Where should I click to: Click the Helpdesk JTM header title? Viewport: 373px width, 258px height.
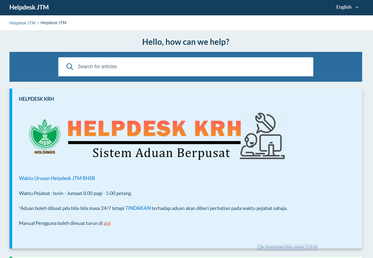(x=29, y=7)
